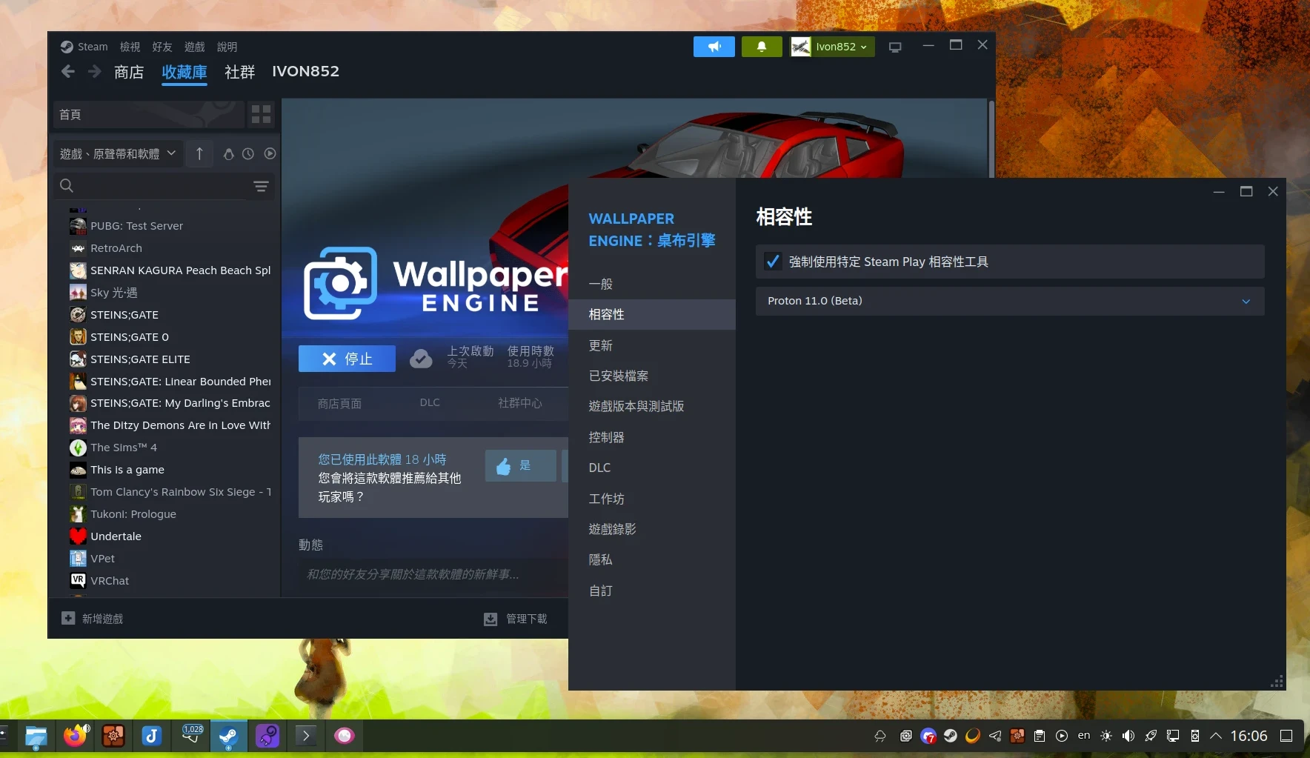Click the 首頁 library home button

(148, 114)
